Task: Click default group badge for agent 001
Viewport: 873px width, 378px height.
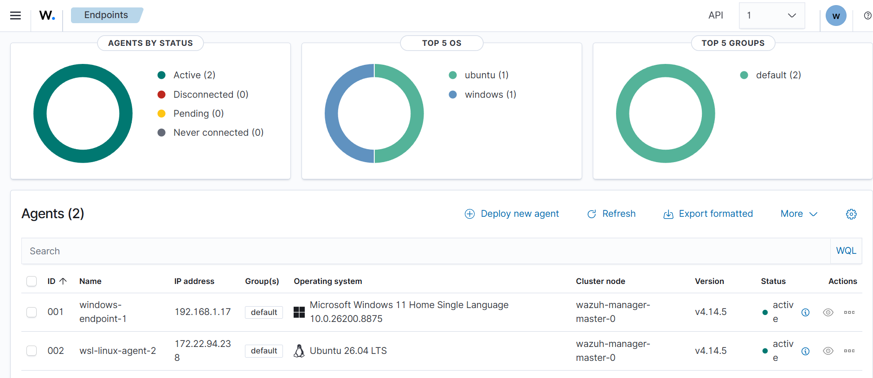Action: 264,312
